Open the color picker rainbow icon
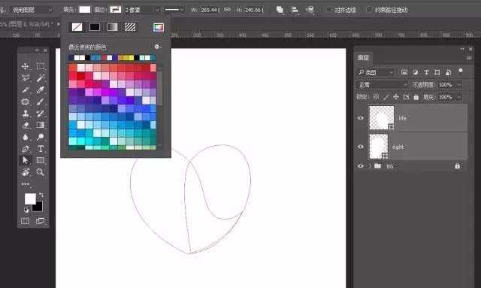Image resolution: width=481 pixels, height=288 pixels. click(159, 27)
